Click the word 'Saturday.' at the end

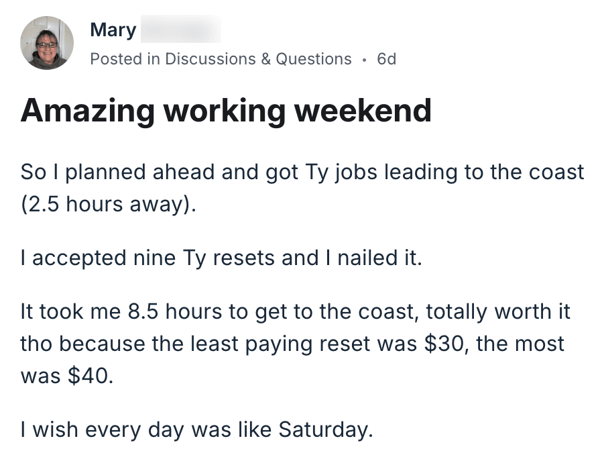(x=325, y=429)
